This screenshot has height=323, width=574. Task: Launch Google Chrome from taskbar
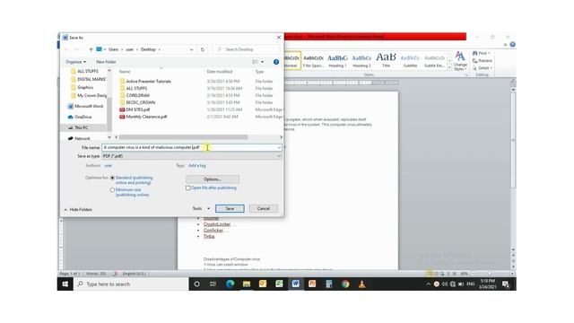coord(345,284)
